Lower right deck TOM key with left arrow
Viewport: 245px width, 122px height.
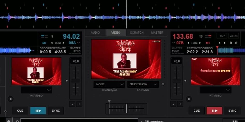188,43
